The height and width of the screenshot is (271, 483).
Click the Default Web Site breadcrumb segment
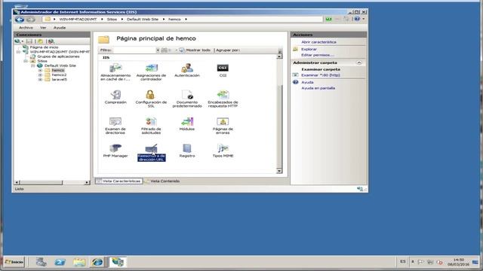(x=143, y=20)
